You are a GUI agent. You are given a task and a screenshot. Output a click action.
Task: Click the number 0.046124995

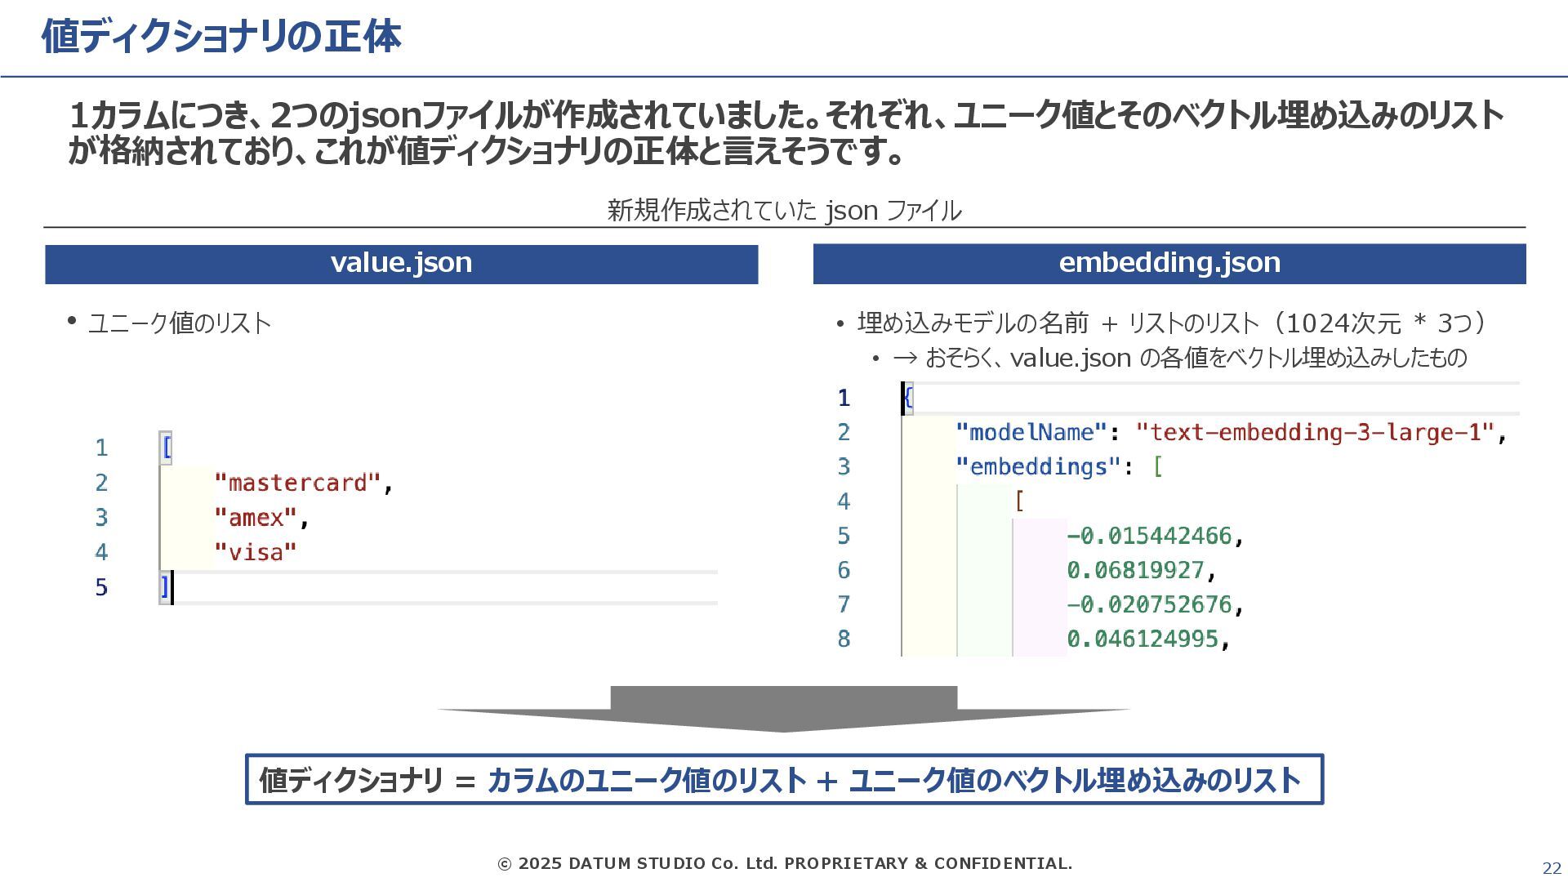[1142, 639]
